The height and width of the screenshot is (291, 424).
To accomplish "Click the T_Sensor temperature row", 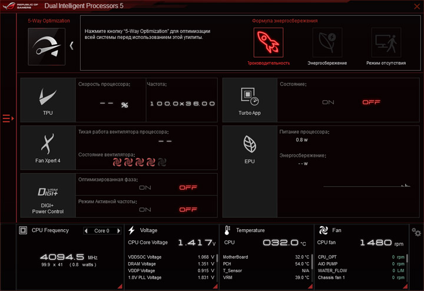I will pos(266,271).
